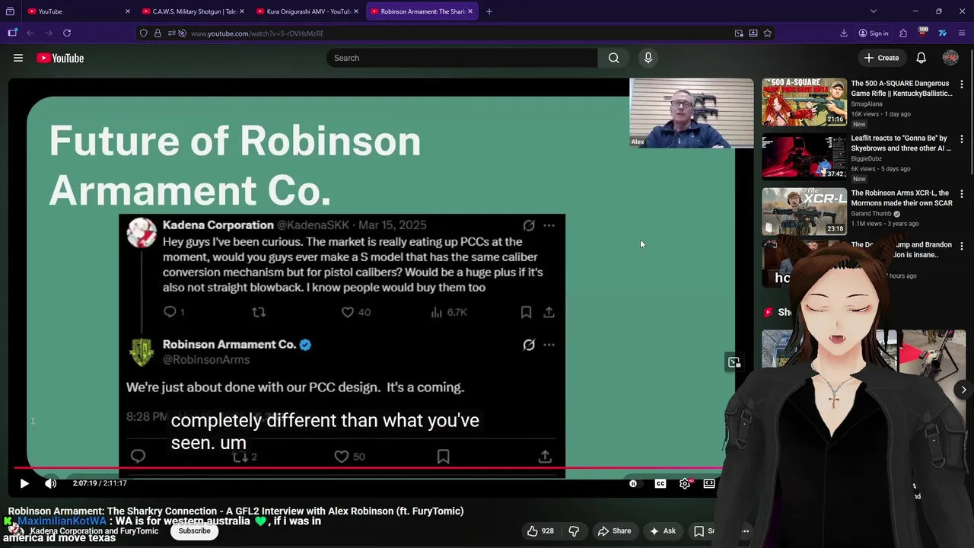Open The Robinson Arms XCR-L video
This screenshot has height=548, width=974.
tap(804, 212)
